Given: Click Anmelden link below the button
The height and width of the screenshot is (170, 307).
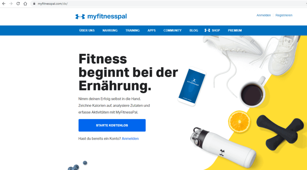Looking at the screenshot, I should point(130,139).
